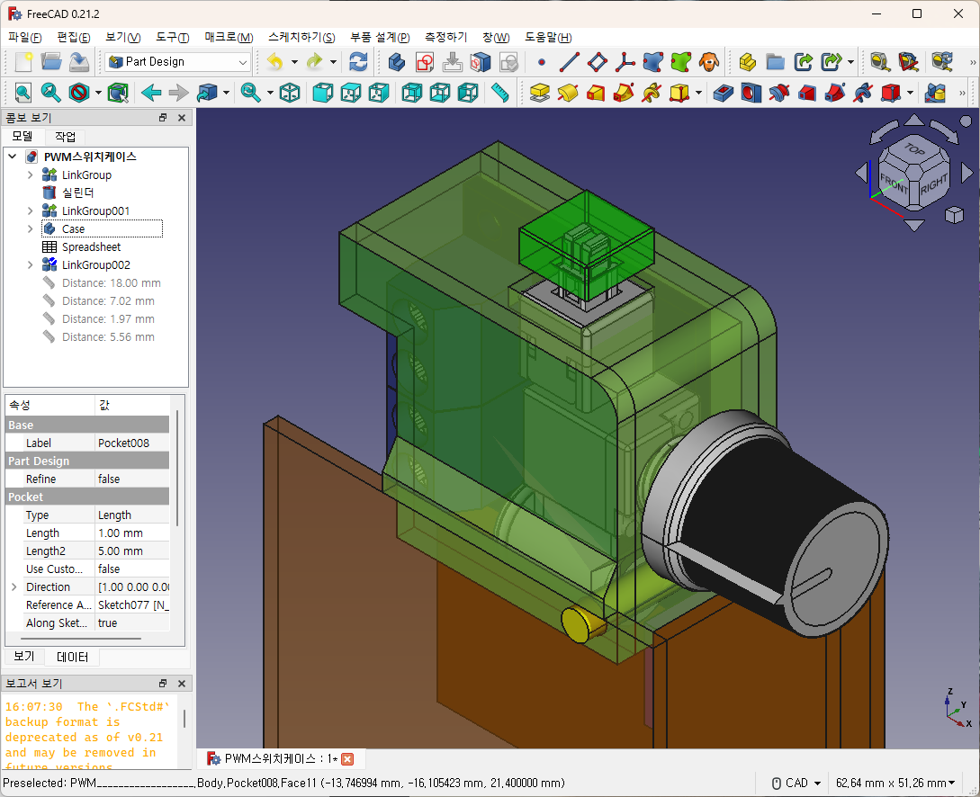Open the 보기(V) menu
The width and height of the screenshot is (980, 797).
click(122, 38)
